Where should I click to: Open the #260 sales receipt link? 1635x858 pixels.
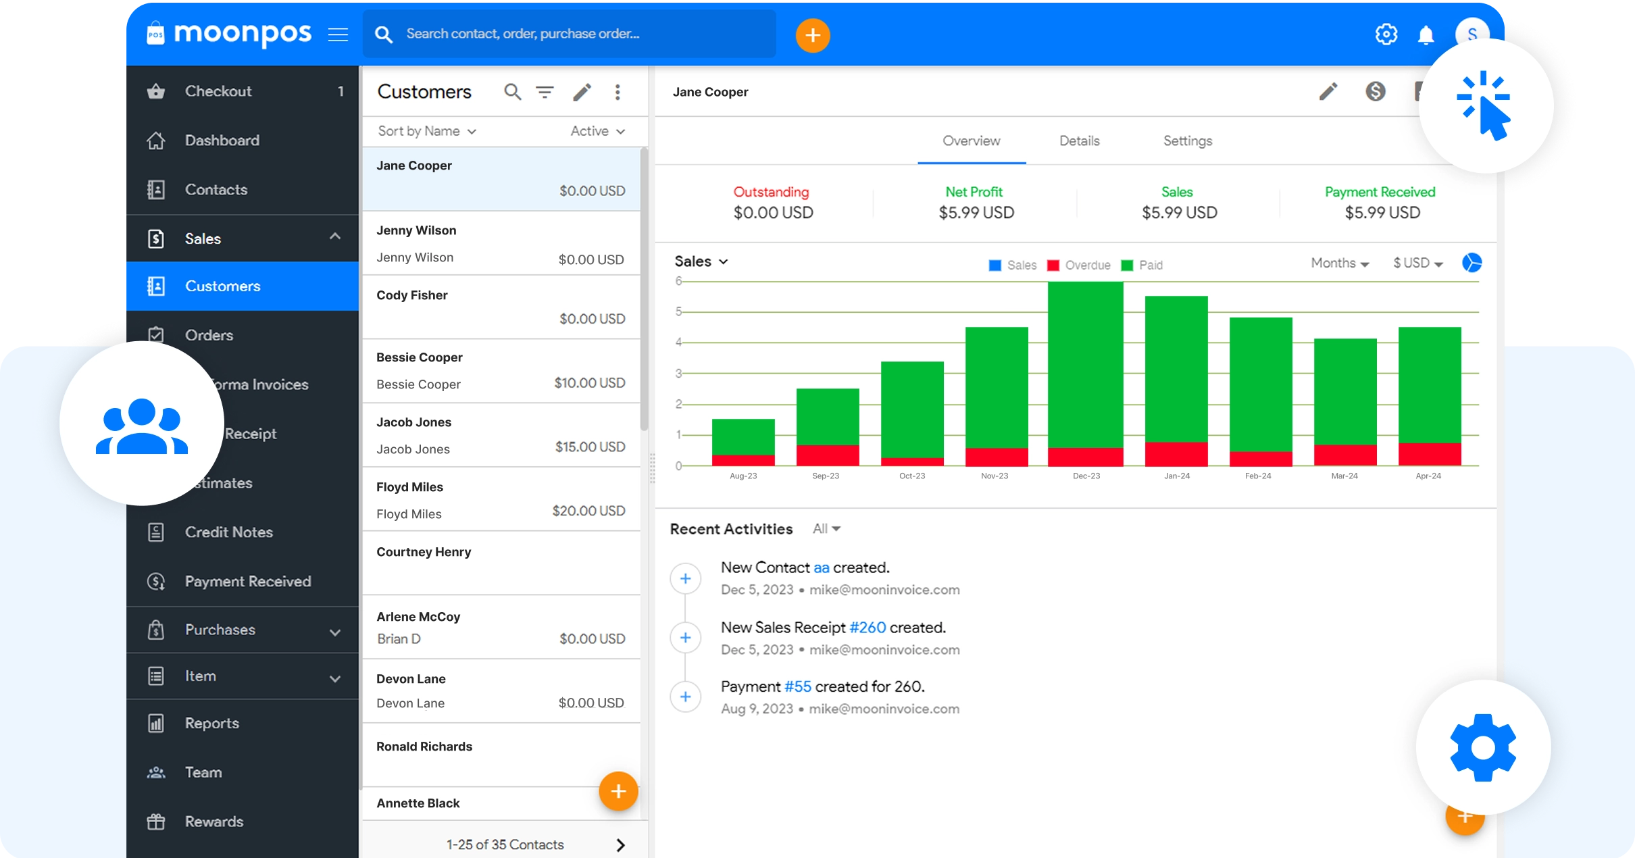867,628
